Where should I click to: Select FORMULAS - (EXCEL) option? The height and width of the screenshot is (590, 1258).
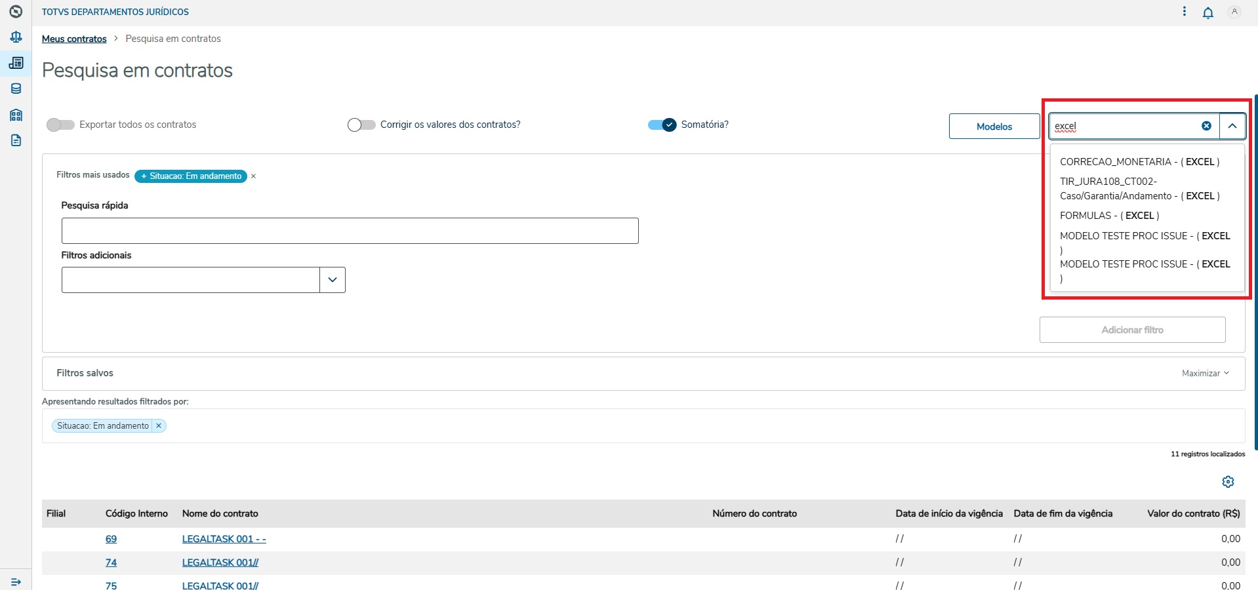(1110, 216)
